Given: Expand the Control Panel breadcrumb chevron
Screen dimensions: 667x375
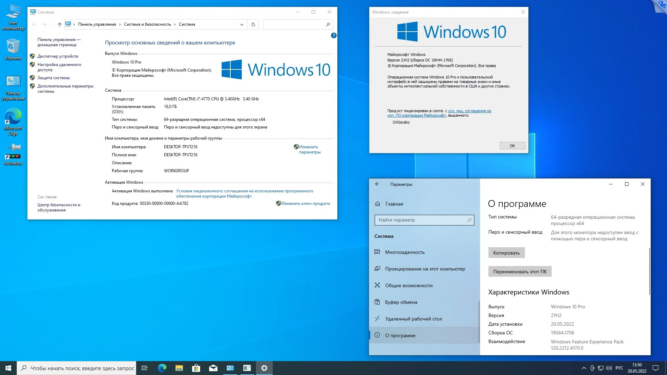Looking at the screenshot, I should point(120,24).
